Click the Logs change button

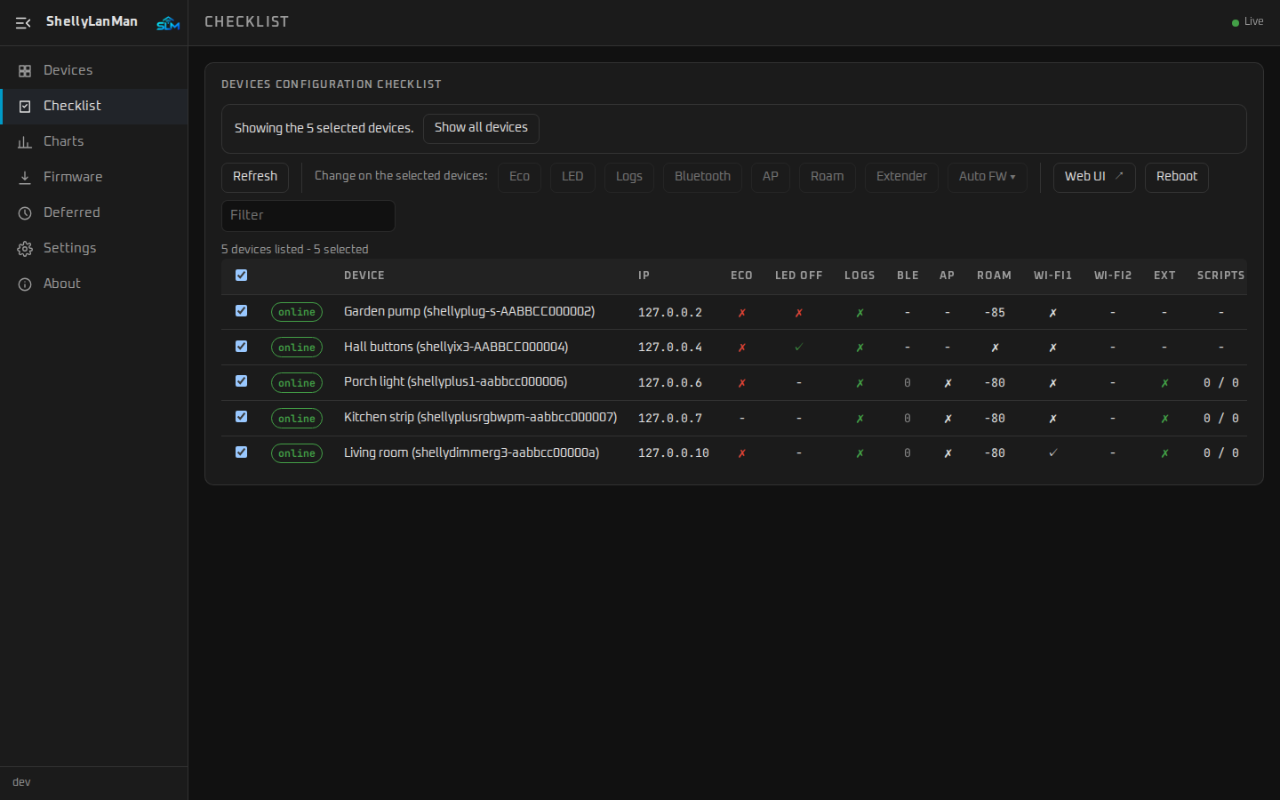pyautogui.click(x=629, y=177)
